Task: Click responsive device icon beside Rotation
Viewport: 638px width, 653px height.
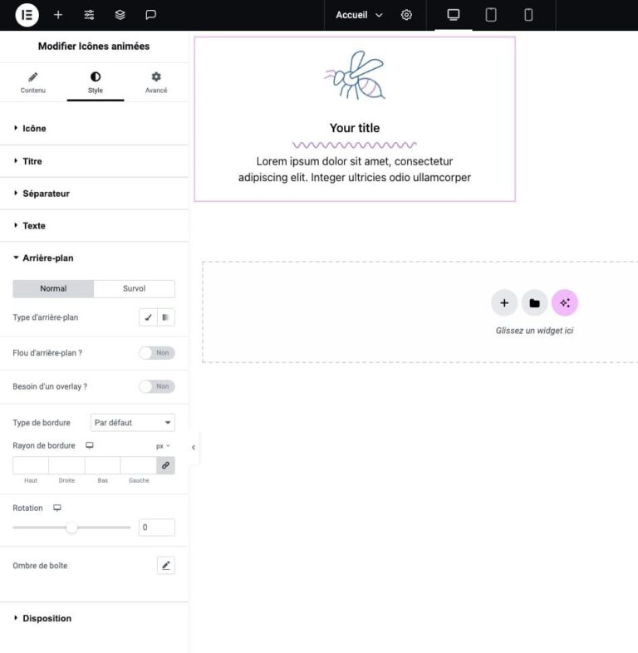Action: [x=57, y=508]
